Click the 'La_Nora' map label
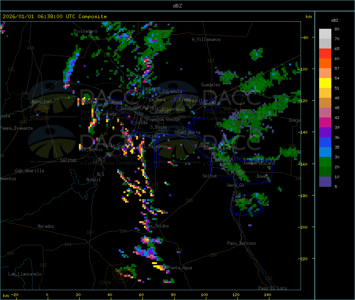The width and height of the screenshot is (355, 300). 157,100
